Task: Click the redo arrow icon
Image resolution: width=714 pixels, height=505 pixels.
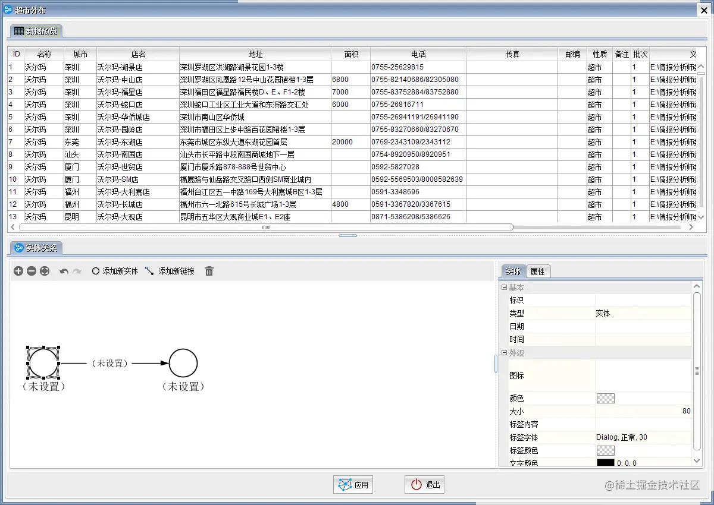Action: coord(77,271)
